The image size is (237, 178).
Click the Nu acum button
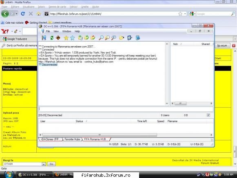coord(222,46)
